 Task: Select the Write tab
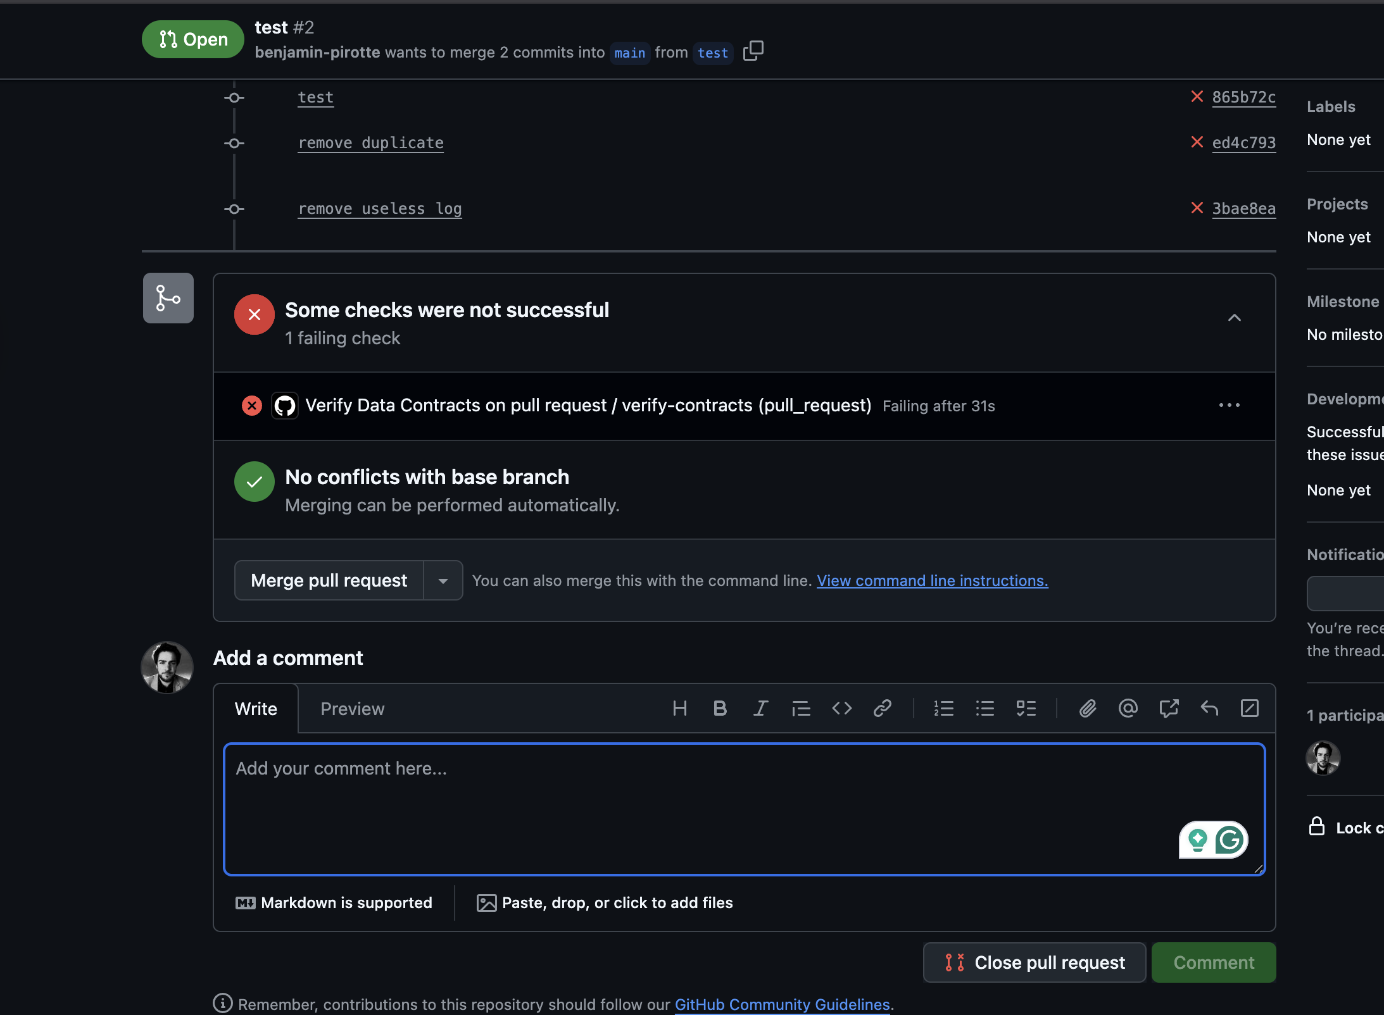click(256, 709)
